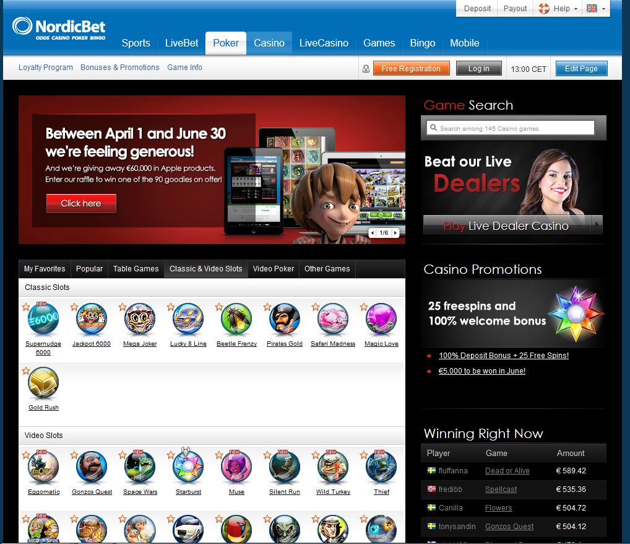Screen dimensions: 630x544
Task: Toggle favorite star for Lucky 8 Line
Action: pos(171,307)
